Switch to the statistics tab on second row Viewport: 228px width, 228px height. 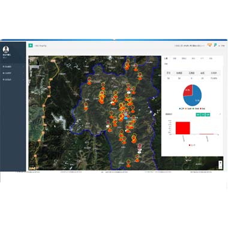pyautogui.click(x=166, y=64)
